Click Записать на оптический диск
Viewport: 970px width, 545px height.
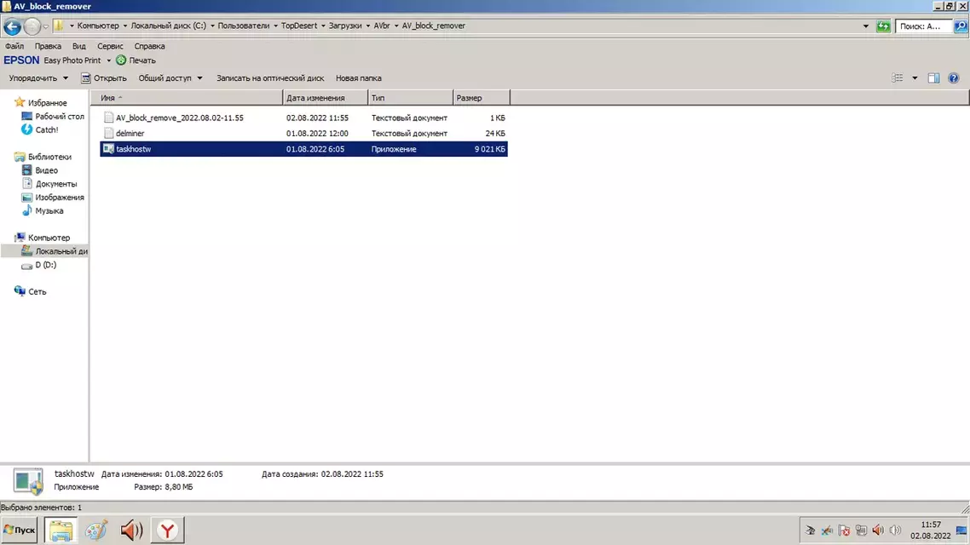(270, 78)
